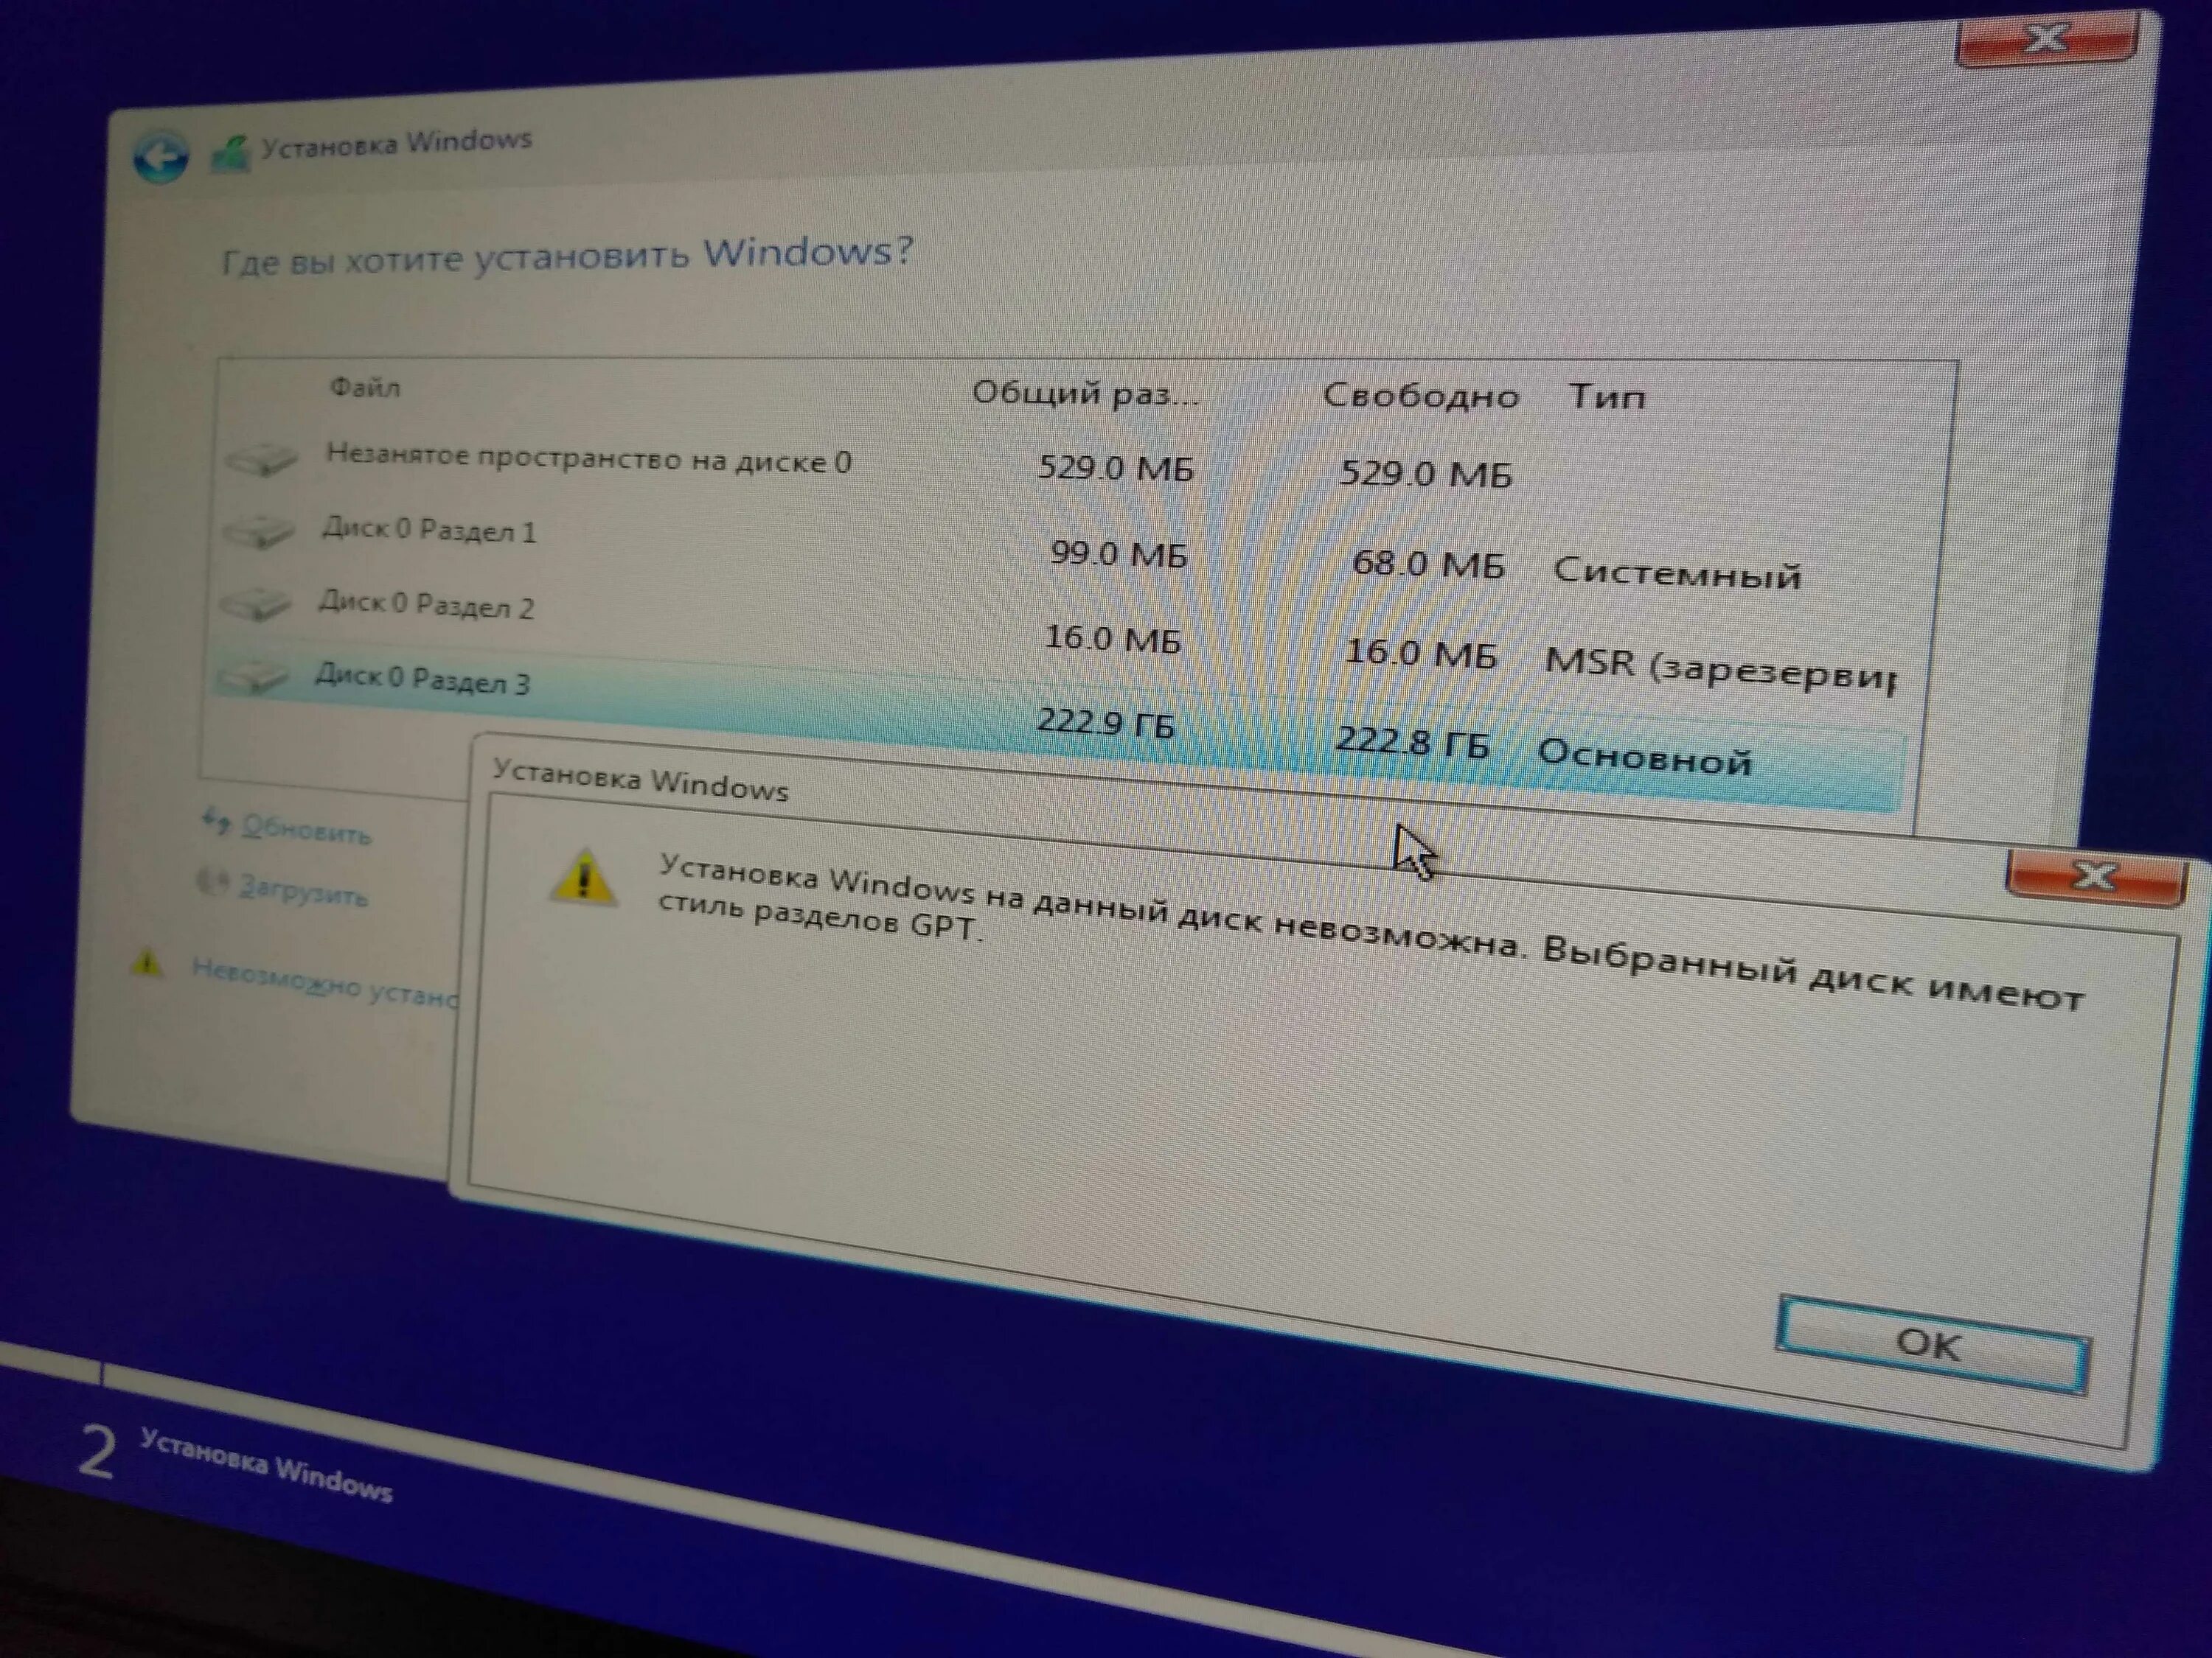
Task: Click small warning icon beside Невозможно установить
Action: click(147, 963)
